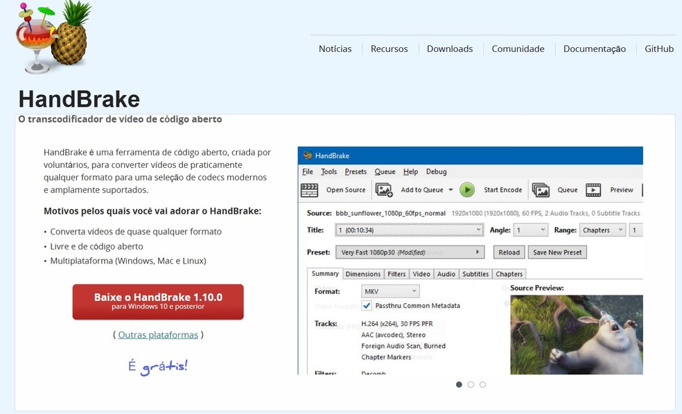Switch to the Audio tab
This screenshot has height=414, width=682.
click(446, 274)
